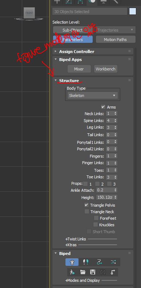Collapse the Biped rollout
This screenshot has width=141, height=288.
56,253
